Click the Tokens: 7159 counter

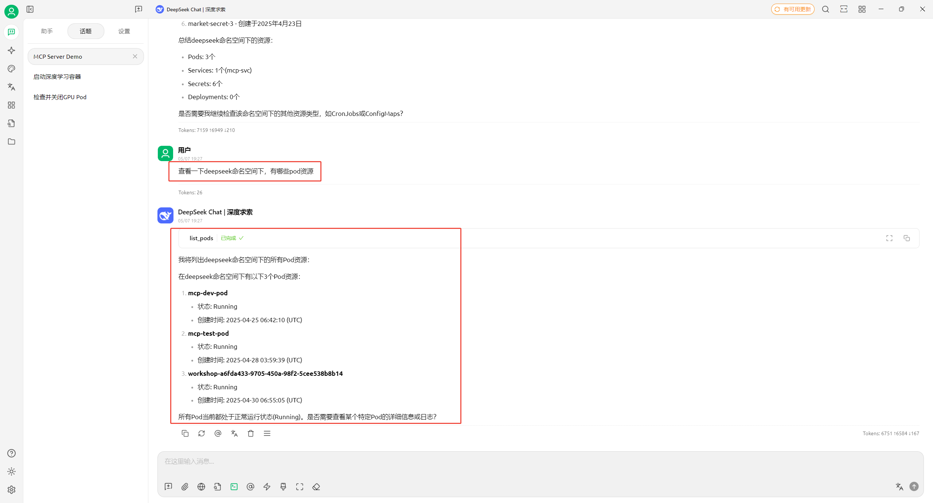tap(207, 130)
